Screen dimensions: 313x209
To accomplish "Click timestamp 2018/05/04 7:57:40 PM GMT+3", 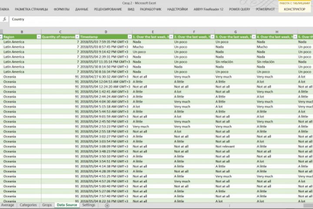I will (106, 196).
